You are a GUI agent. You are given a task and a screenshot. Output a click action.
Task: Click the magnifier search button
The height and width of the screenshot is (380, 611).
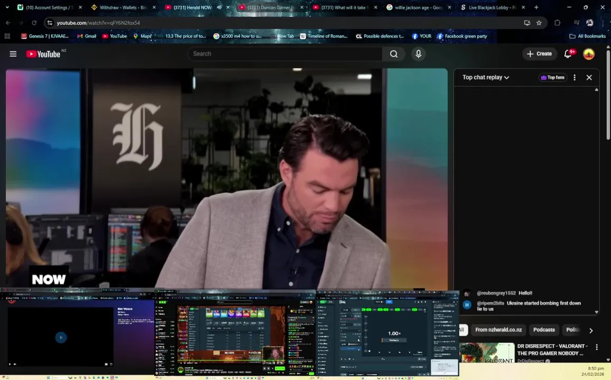pos(393,54)
